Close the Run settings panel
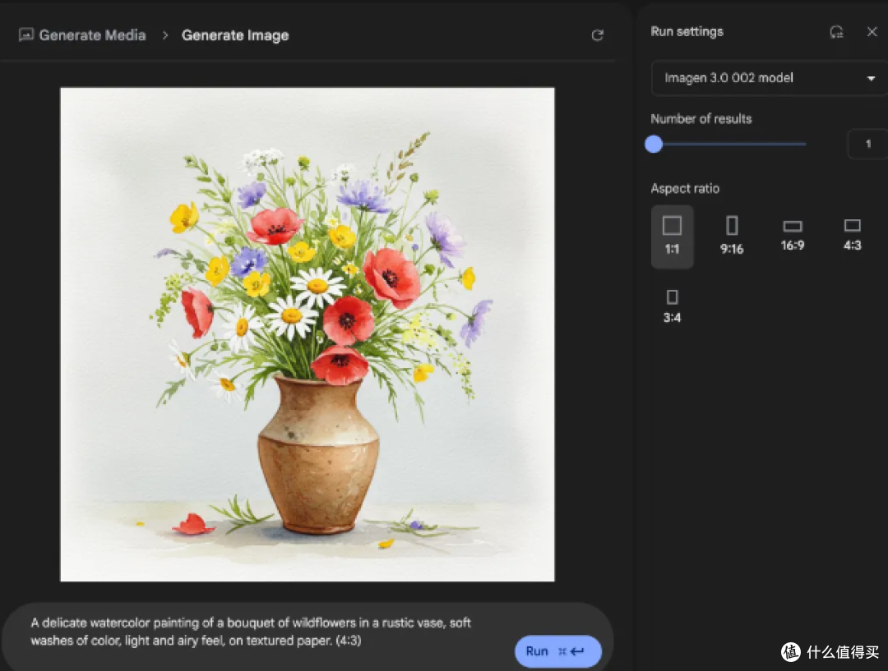This screenshot has width=888, height=671. click(x=872, y=32)
